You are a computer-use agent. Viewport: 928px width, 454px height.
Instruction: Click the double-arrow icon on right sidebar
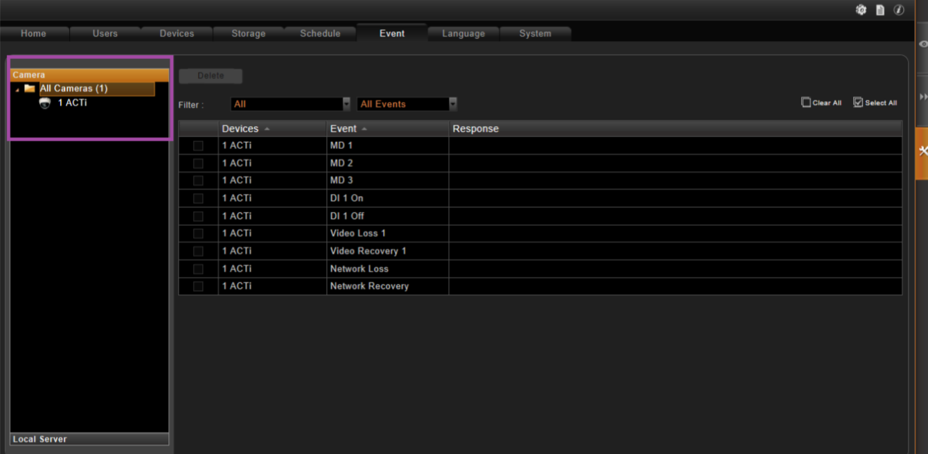(x=923, y=97)
